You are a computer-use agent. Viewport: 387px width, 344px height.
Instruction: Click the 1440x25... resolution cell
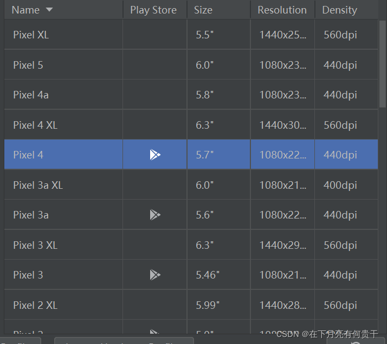282,35
